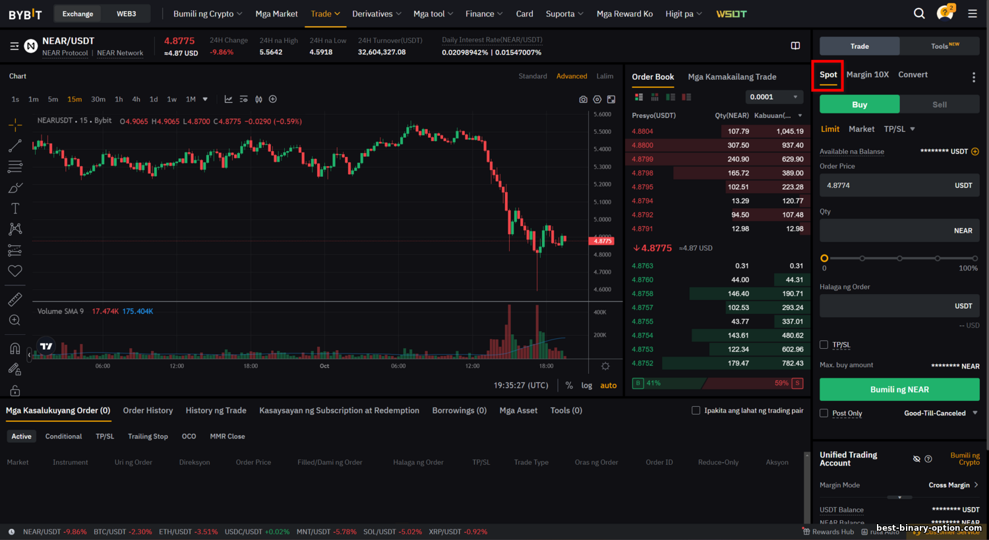Hide balances with the eye icon
989x540 pixels.
pos(916,459)
